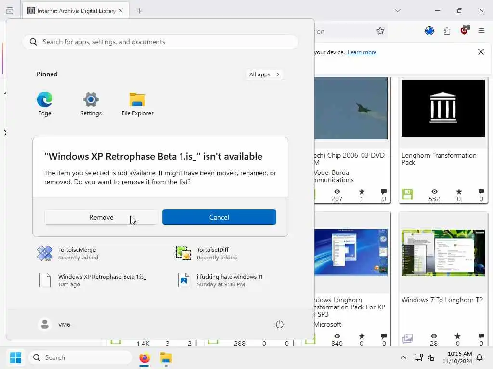The width and height of the screenshot is (493, 369).
Task: Open the Longhorn Transformation Pack thumbnail
Action: (x=443, y=108)
